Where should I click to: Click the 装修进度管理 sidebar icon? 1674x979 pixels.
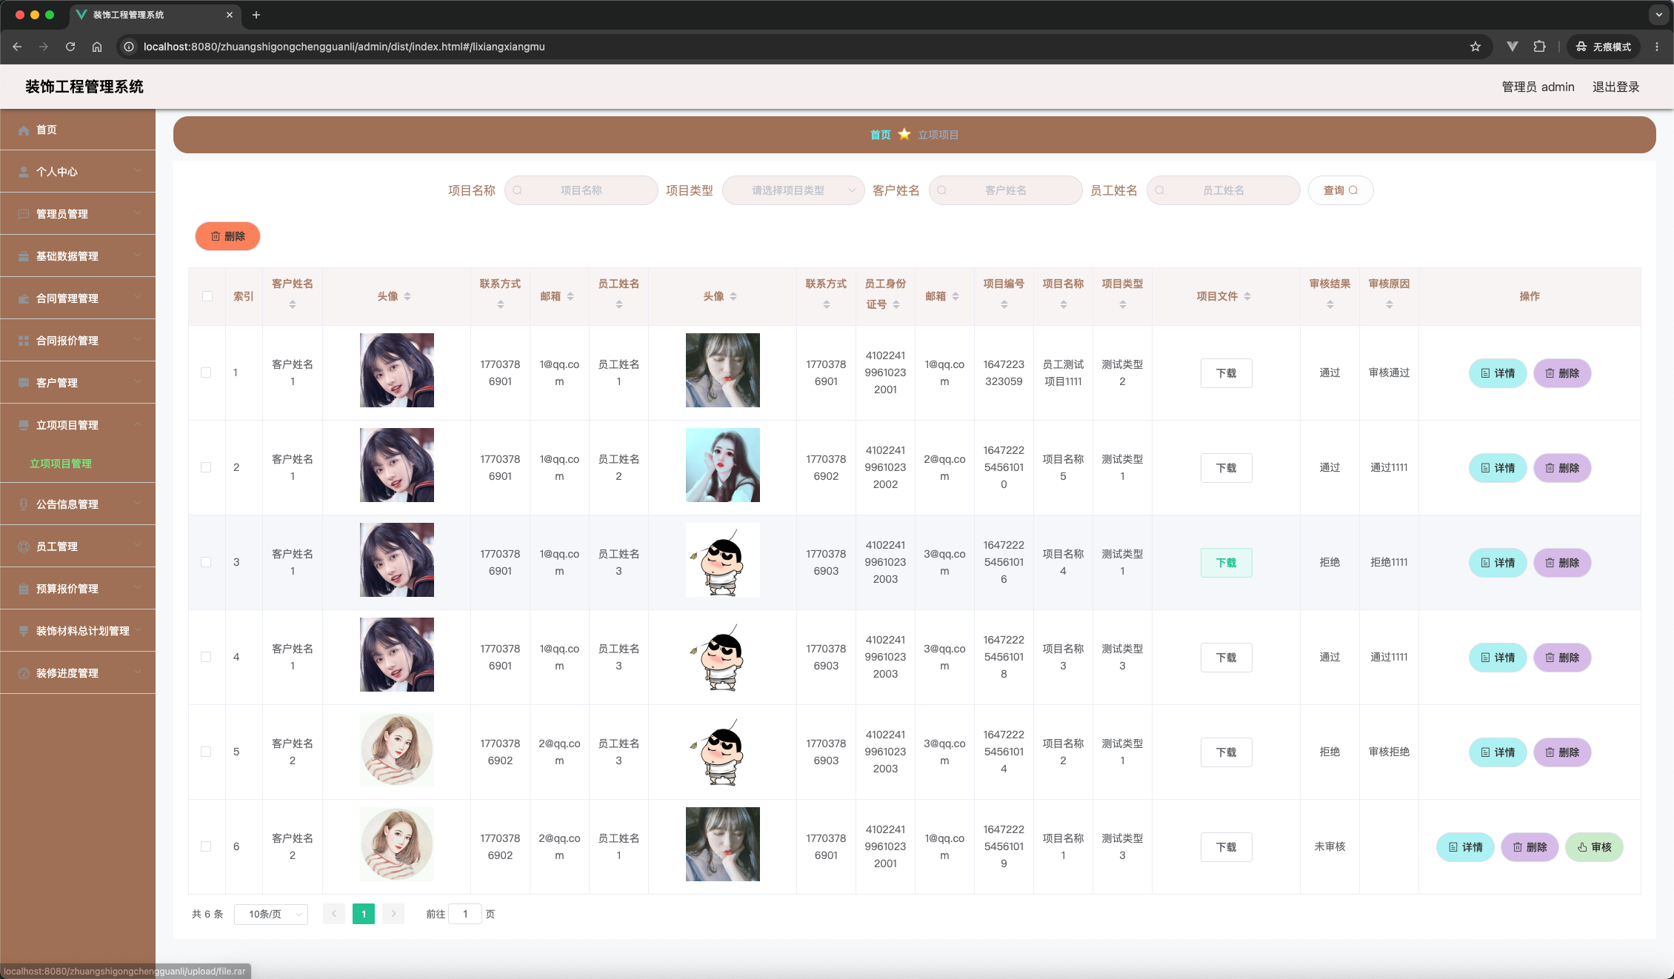(24, 674)
